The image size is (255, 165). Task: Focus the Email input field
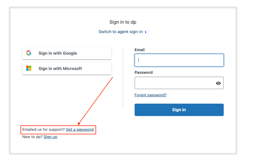[x=179, y=60]
